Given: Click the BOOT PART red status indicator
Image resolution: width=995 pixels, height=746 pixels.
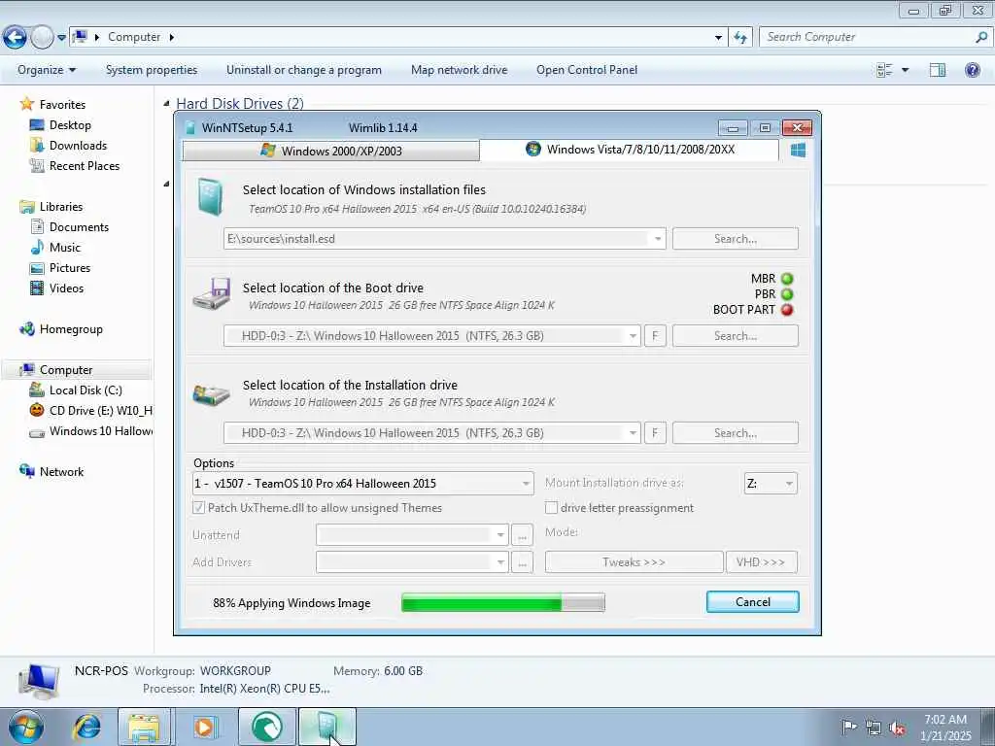Looking at the screenshot, I should (x=787, y=310).
